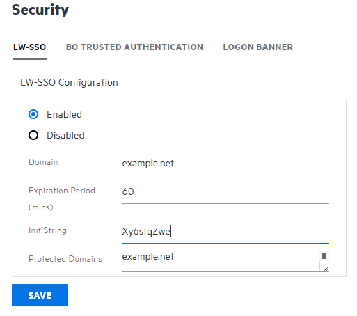Switch to the LW-SSO tab
This screenshot has height=316, width=357.
click(30, 47)
